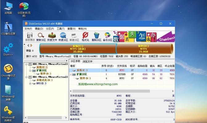The image size is (207, 123).
Task: Select HD1:VMware,VMwareVirtualS in the tree
Action: [x=50, y=77]
